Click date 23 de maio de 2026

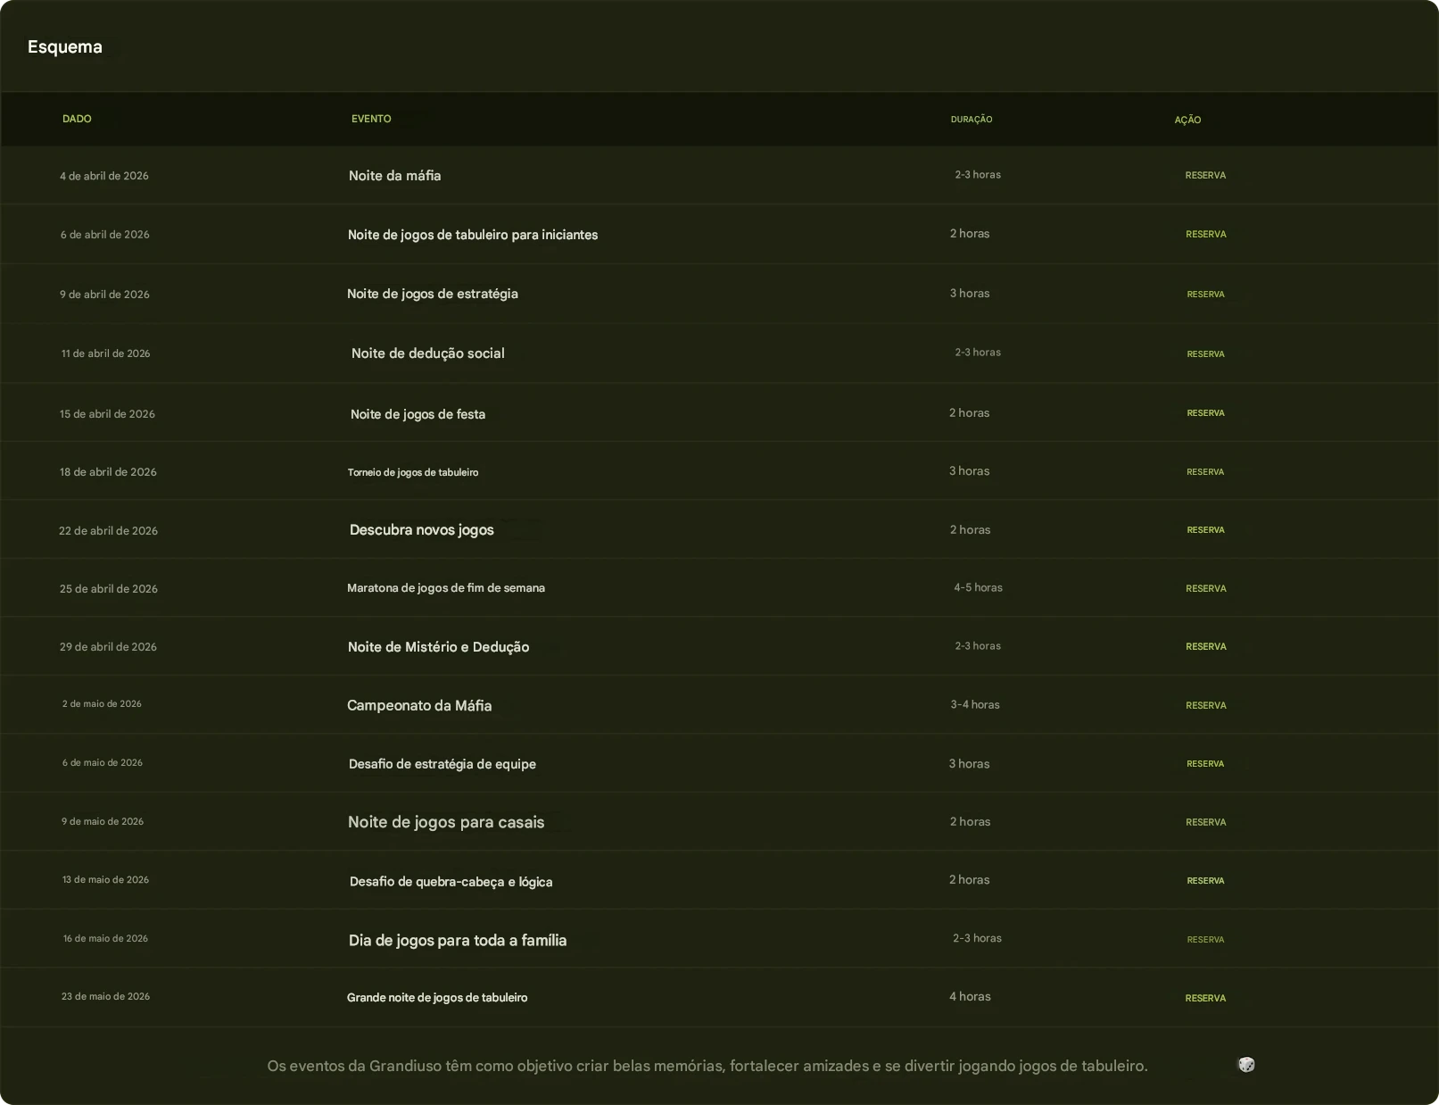pyautogui.click(x=105, y=997)
